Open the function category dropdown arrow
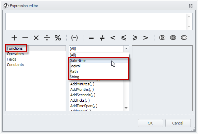198x134 pixels. pyautogui.click(x=126, y=49)
